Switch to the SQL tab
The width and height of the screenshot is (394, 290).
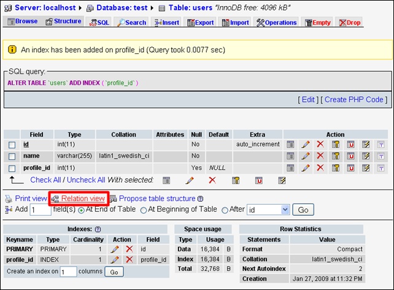(x=99, y=23)
